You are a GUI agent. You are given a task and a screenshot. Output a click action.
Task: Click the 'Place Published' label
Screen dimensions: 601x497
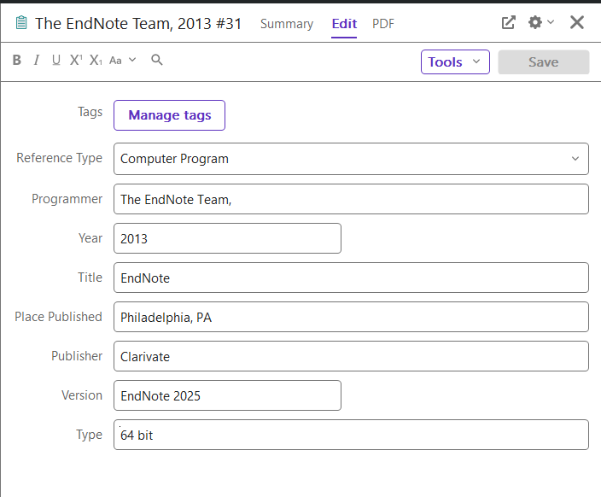(x=58, y=317)
